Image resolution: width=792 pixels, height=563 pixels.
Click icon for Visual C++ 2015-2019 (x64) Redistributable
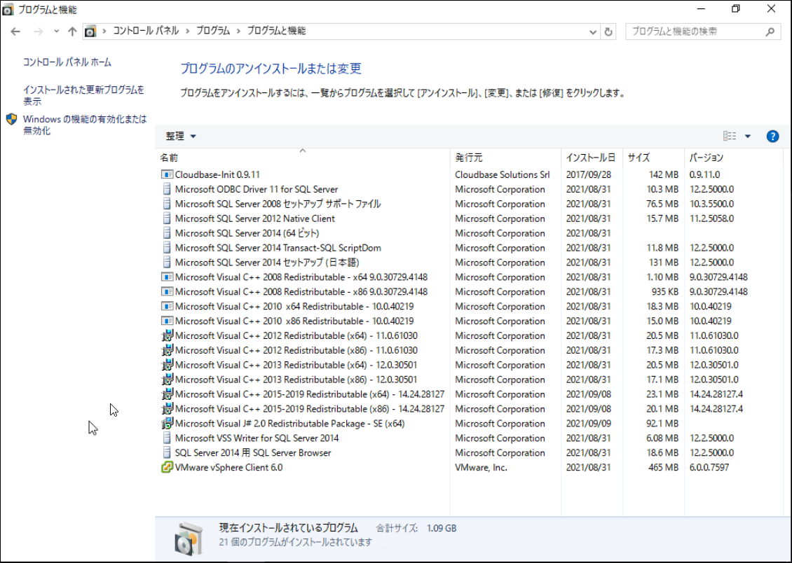pos(167,394)
